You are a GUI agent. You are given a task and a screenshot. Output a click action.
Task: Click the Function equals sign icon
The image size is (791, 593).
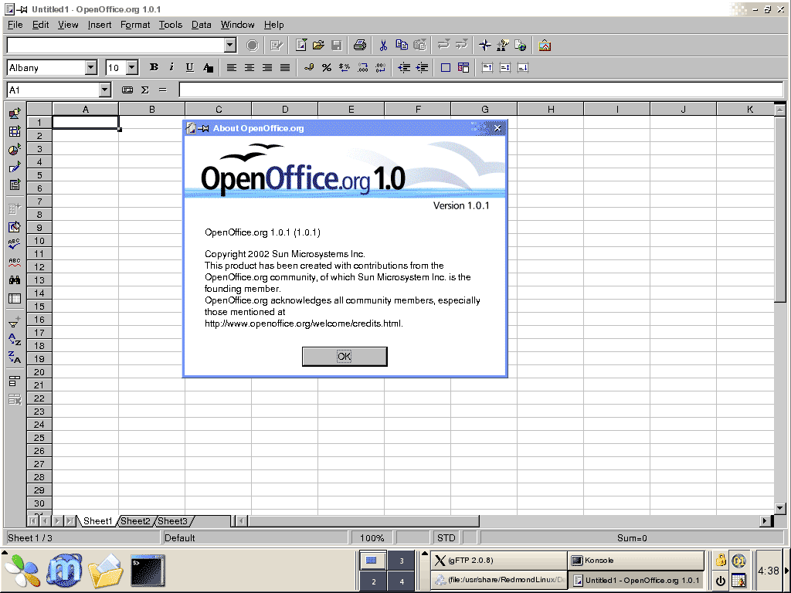[x=162, y=90]
